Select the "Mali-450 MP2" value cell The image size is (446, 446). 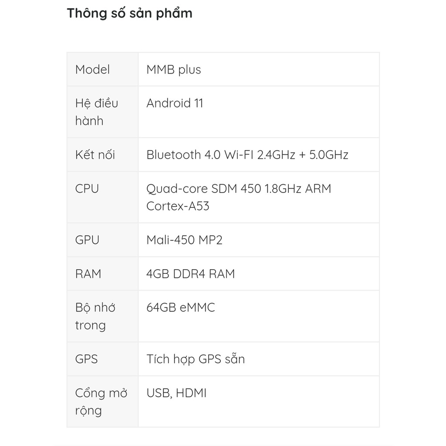pos(184,240)
